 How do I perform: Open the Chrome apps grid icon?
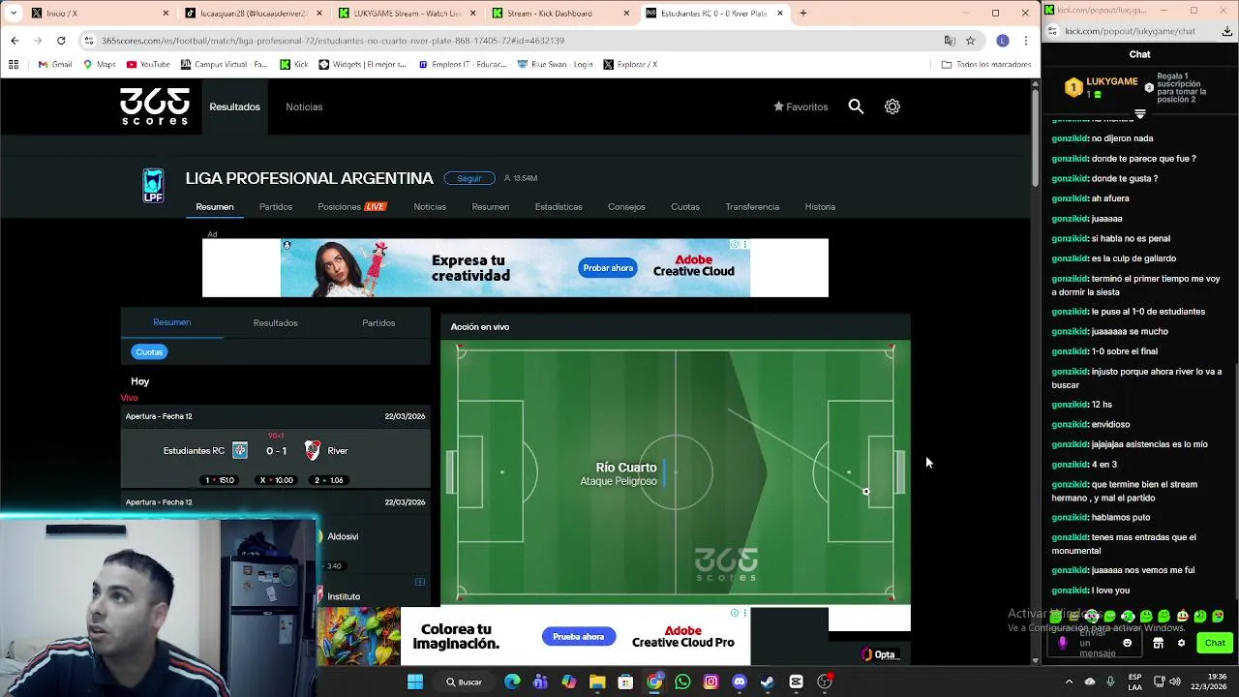14,65
